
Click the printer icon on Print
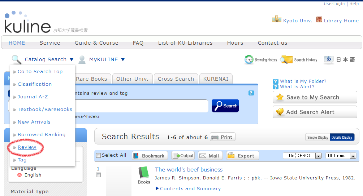point(215,137)
